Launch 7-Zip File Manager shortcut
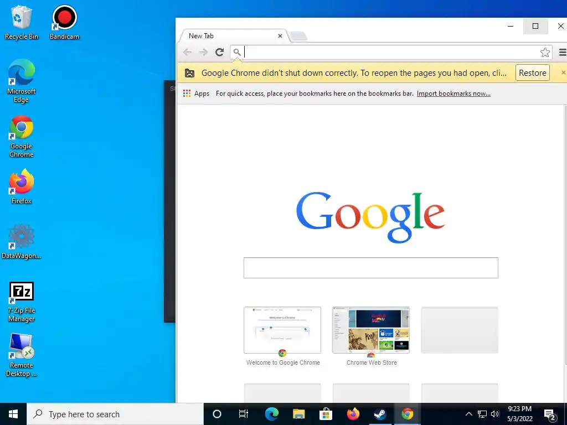Viewport: 567px width, 425px height. click(21, 302)
